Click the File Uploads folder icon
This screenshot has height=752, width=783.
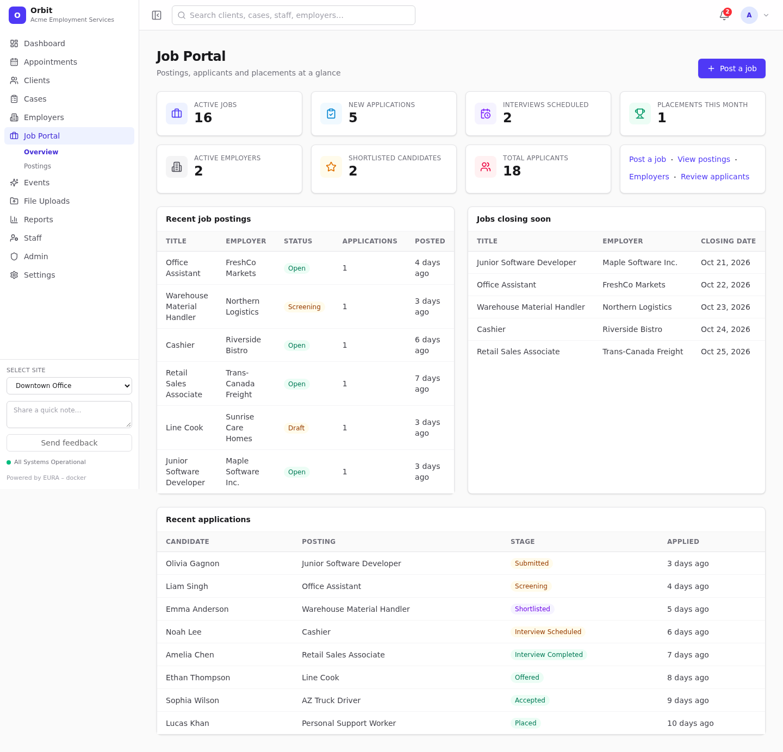pyautogui.click(x=14, y=201)
